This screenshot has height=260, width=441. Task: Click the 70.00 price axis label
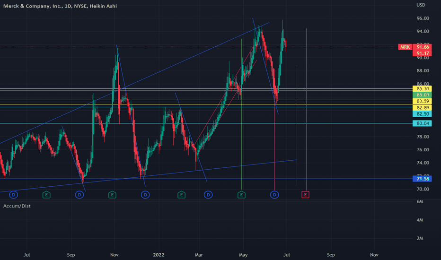coord(423,189)
